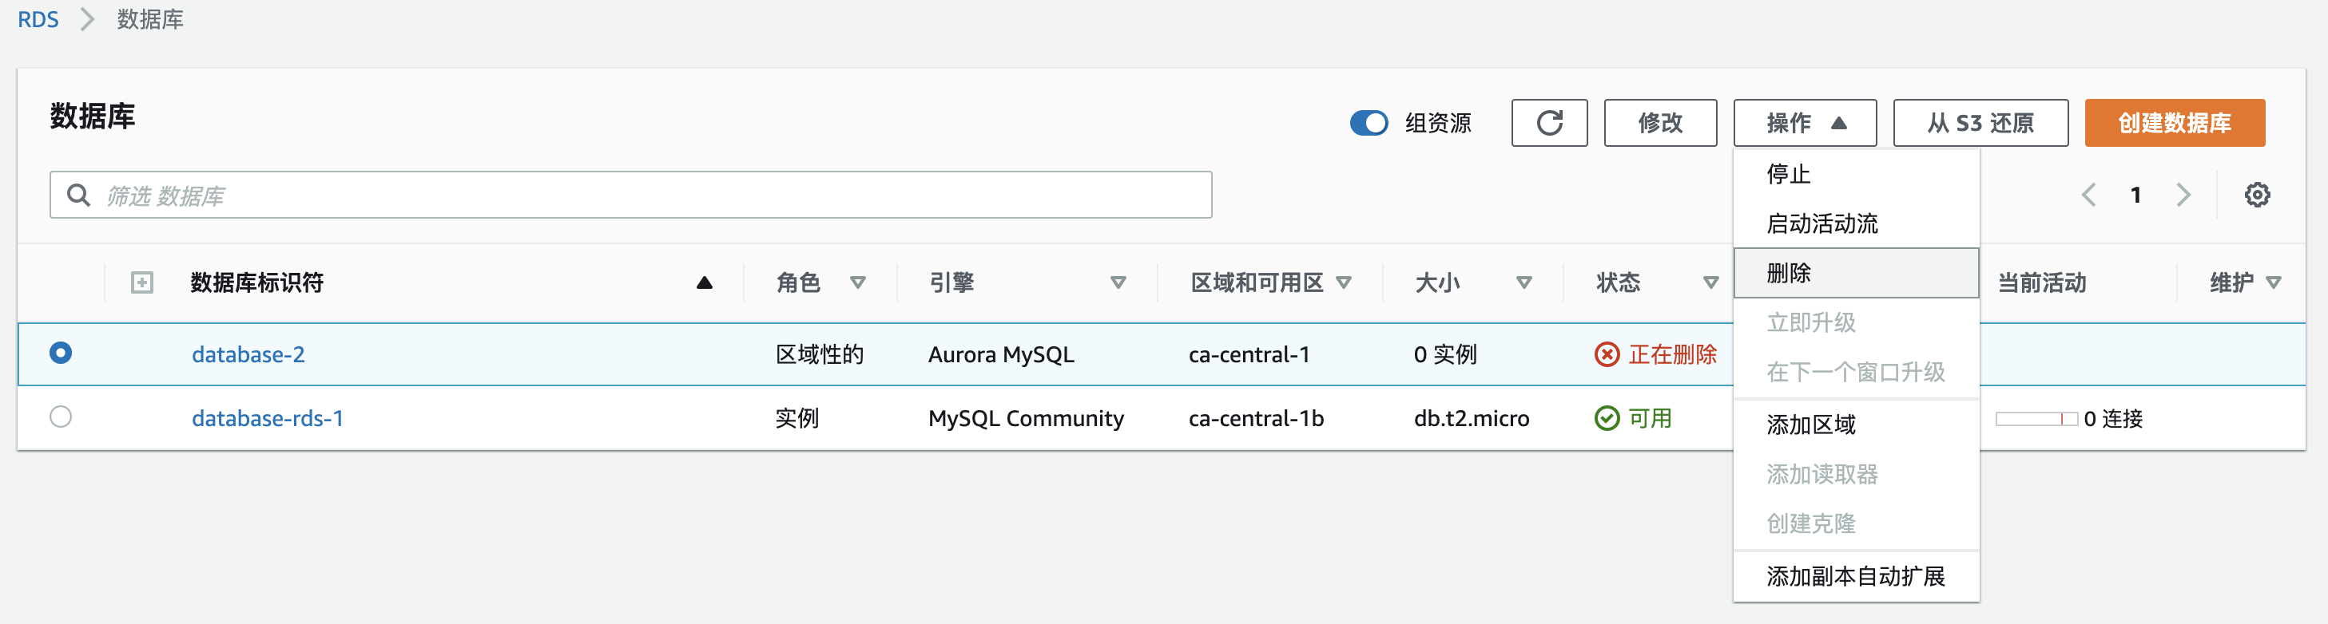The width and height of the screenshot is (2328, 624).
Task: Click the orange Create database button
Action: [x=2174, y=123]
